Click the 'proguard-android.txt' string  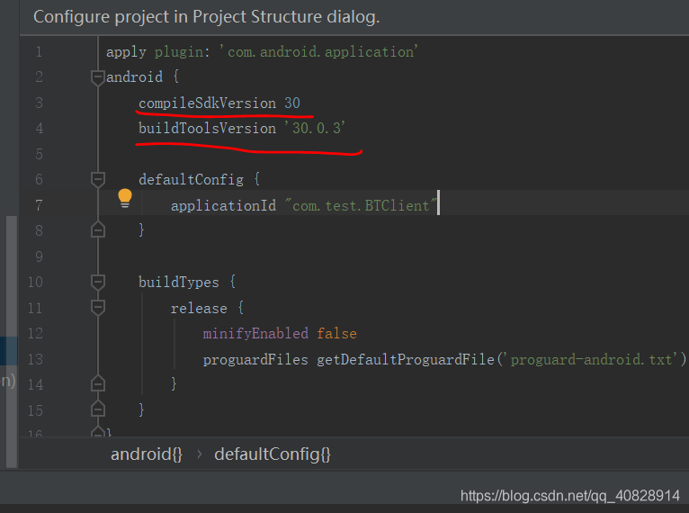[592, 359]
